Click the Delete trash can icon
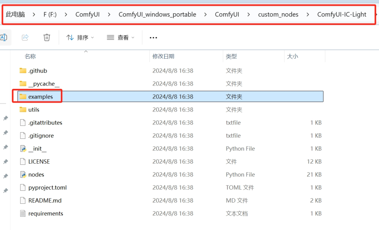The image size is (379, 230). (x=47, y=38)
